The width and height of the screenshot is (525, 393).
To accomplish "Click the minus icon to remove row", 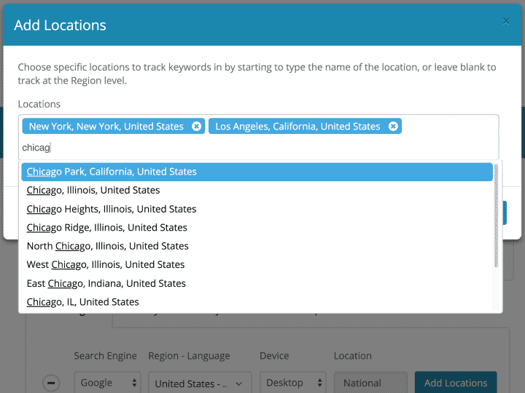I will [x=51, y=383].
